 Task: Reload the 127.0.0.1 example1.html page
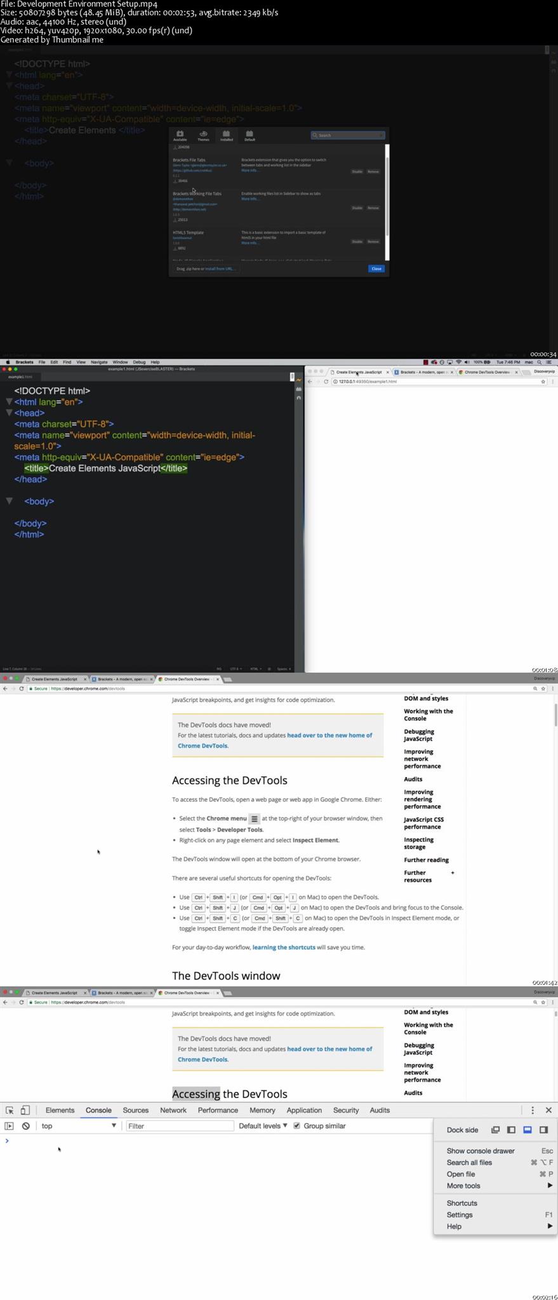(326, 381)
